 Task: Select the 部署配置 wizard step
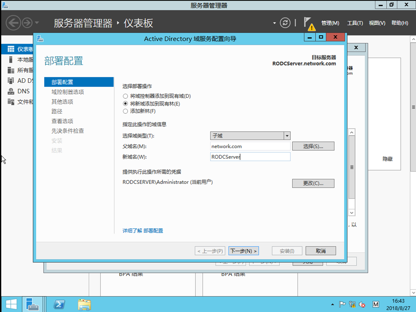(79, 82)
